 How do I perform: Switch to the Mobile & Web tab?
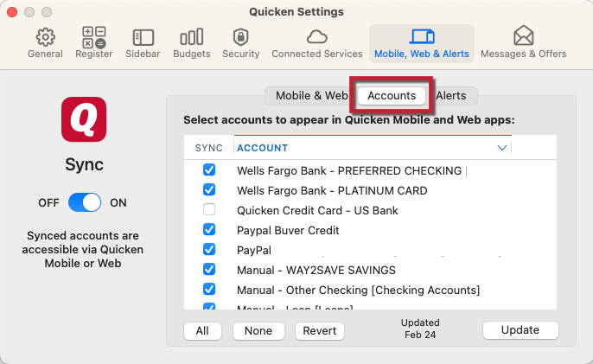coord(311,96)
